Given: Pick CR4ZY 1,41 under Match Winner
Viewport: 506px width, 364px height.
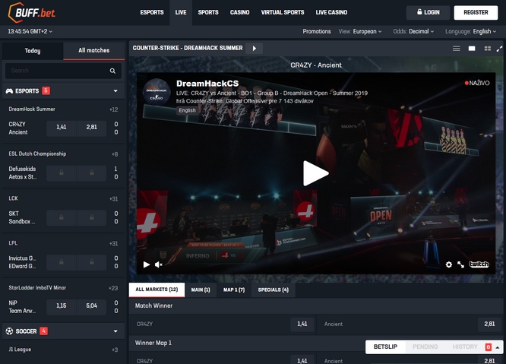Looking at the screenshot, I should coord(302,324).
